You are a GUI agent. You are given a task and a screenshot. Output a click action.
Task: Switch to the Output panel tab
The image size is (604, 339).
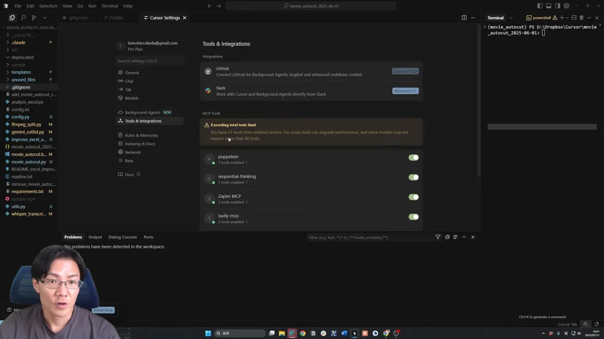(x=95, y=237)
